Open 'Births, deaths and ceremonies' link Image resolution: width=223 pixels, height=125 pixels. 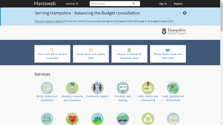pyautogui.click(x=47, y=98)
